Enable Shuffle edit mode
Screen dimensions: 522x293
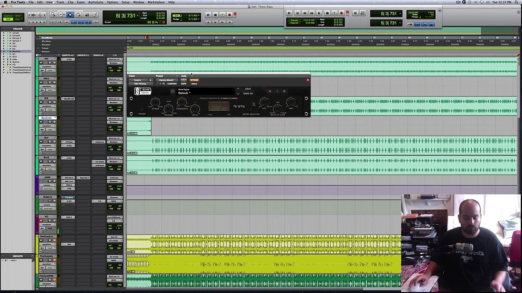8,16
